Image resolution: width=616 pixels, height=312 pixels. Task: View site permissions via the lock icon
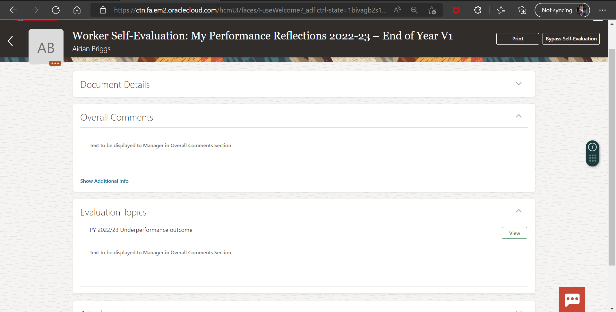click(x=103, y=10)
